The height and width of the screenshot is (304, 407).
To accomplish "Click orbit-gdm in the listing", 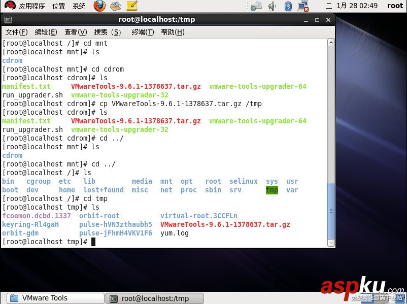I will (x=20, y=233).
